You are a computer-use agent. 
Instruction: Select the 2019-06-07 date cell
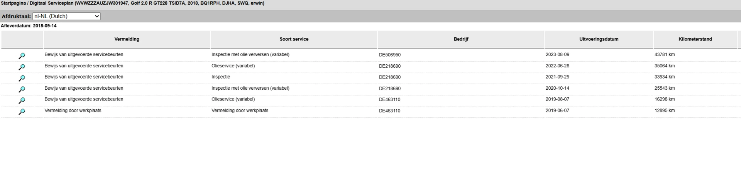[557, 110]
